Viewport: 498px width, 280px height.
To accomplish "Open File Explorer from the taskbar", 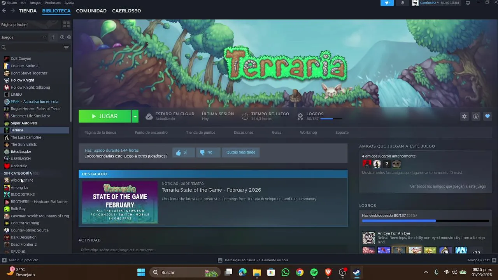I will tap(257, 272).
